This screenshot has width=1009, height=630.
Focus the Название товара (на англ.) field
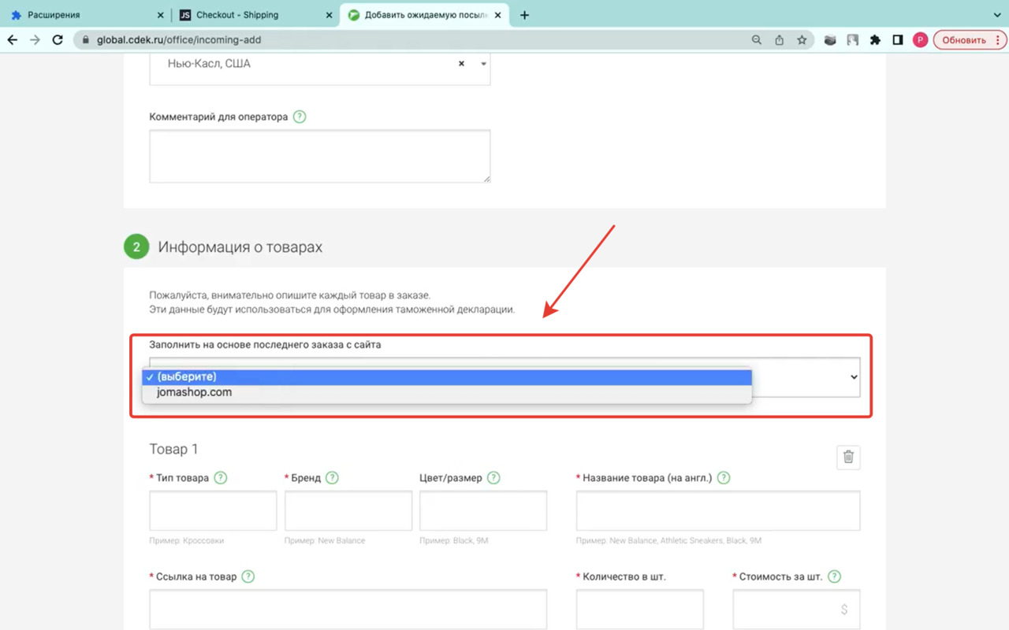click(718, 510)
